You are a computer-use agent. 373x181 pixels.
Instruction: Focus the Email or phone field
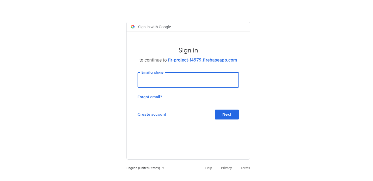pos(188,80)
